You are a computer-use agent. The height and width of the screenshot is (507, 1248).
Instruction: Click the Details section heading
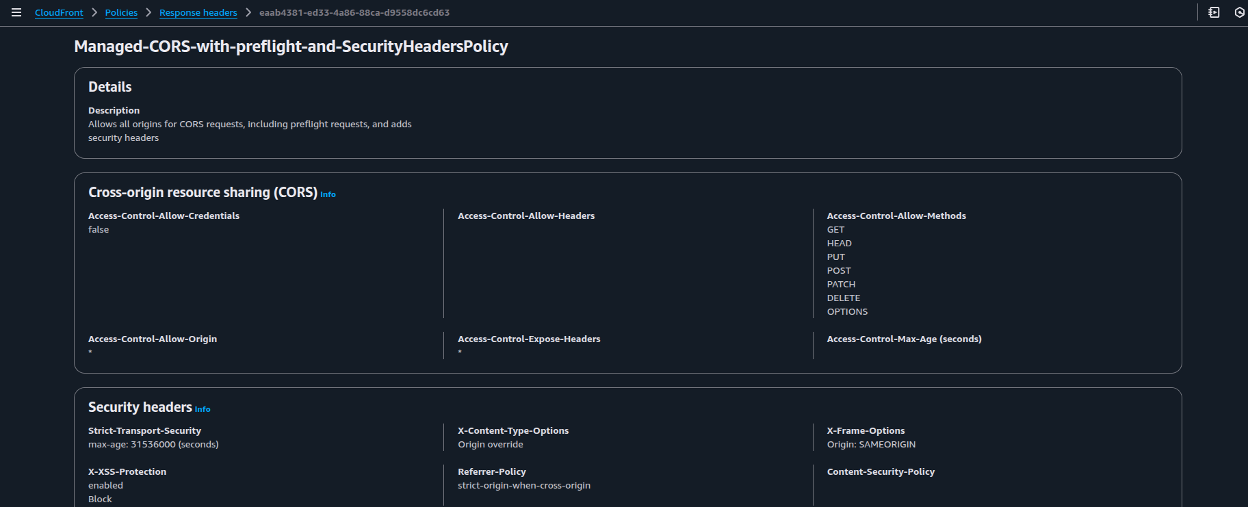coord(110,87)
